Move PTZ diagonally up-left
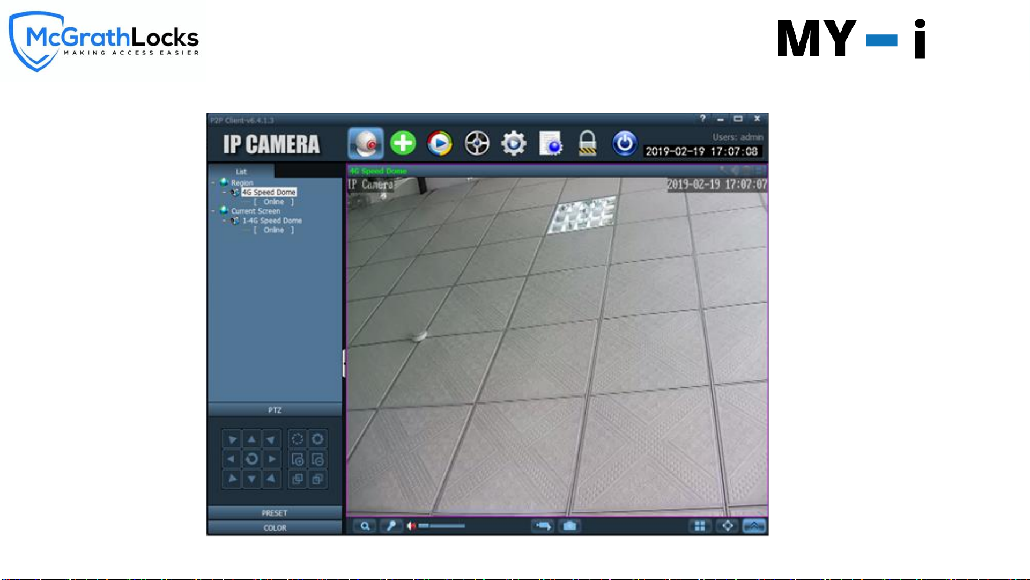Screen dimensions: 1030x580 coord(232,439)
